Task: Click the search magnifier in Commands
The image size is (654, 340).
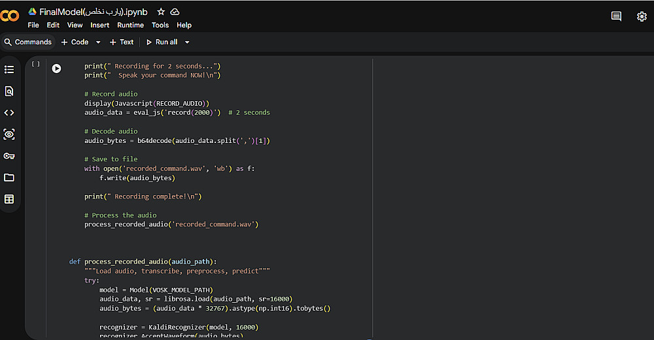Action: (8, 42)
